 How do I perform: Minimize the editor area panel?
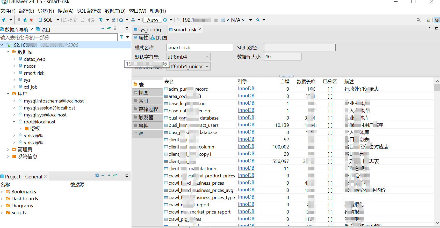click(x=431, y=28)
